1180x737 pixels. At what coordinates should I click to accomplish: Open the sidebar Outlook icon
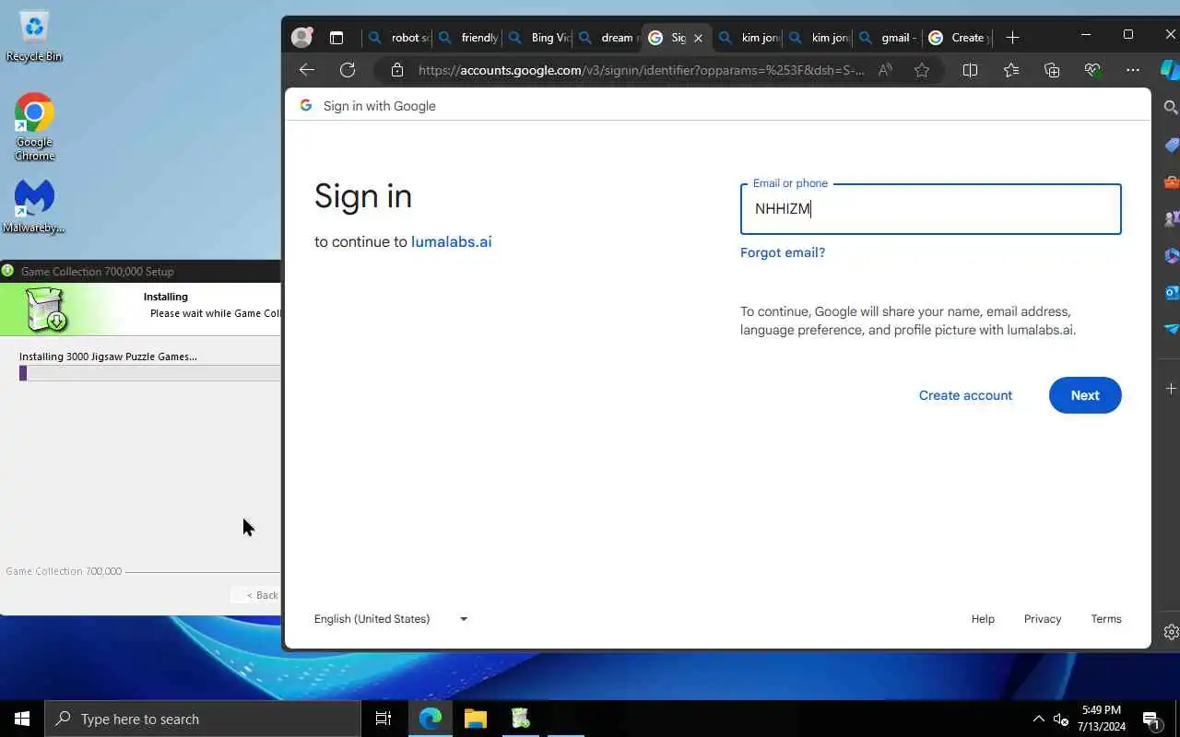pos(1171,292)
